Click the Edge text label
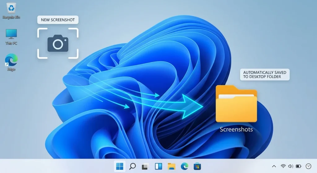This screenshot has height=173, width=317. (11, 69)
